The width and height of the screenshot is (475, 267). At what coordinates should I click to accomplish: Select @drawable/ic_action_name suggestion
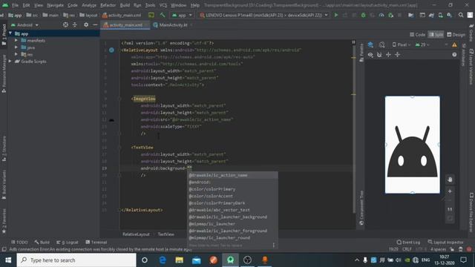(x=232, y=175)
